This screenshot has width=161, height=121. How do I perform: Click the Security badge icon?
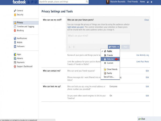pos(15,15)
